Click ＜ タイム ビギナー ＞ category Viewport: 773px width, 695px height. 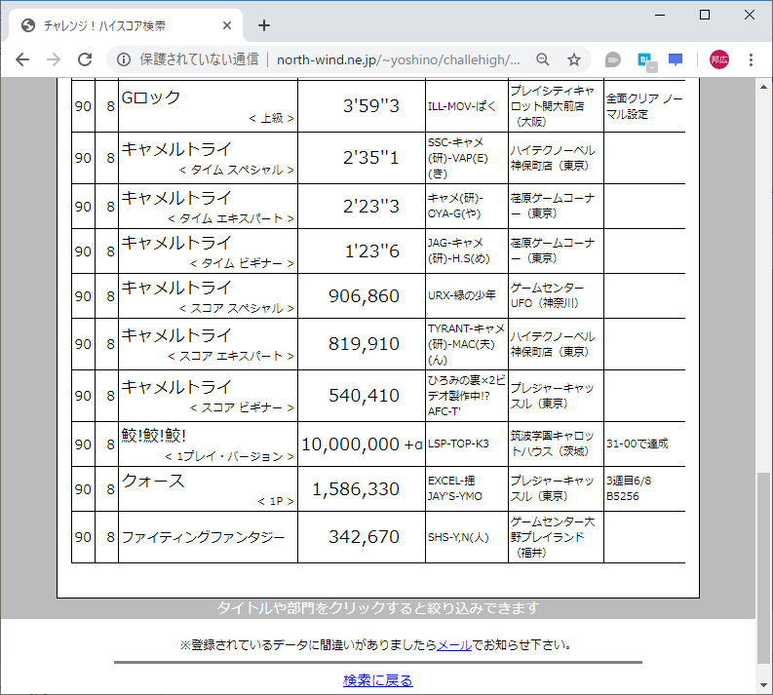click(242, 263)
